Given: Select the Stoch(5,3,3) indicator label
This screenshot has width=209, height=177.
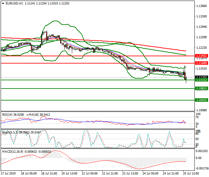Looking at the screenshot, I should [10, 132].
